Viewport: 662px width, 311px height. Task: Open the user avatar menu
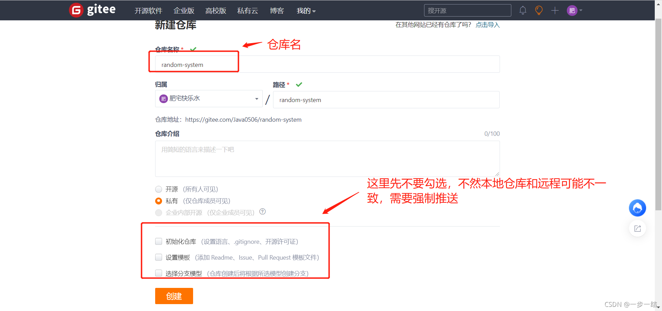[x=574, y=10]
